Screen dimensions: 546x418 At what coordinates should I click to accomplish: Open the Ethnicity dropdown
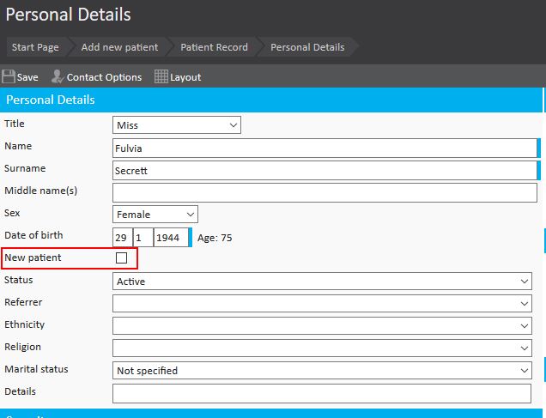pos(322,326)
